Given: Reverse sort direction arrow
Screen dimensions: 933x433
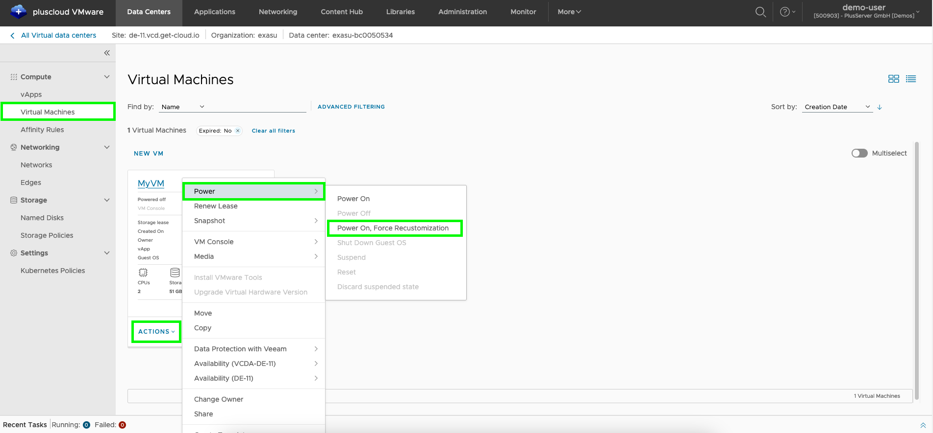Looking at the screenshot, I should (x=880, y=107).
